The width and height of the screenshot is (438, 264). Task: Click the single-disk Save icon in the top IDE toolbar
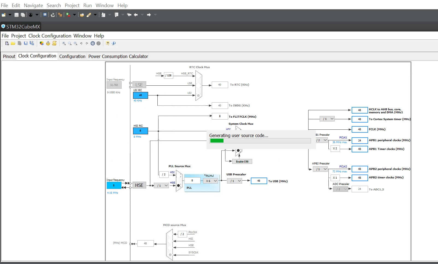[x=16, y=15]
